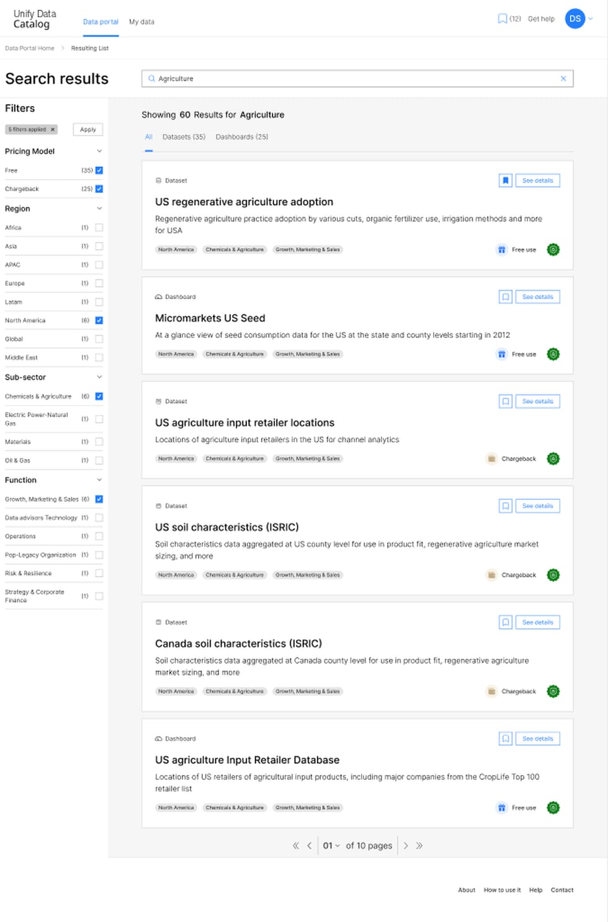Image resolution: width=608 pixels, height=922 pixels.
Task: Expand the user menu chevron beside DS
Action: click(591, 19)
